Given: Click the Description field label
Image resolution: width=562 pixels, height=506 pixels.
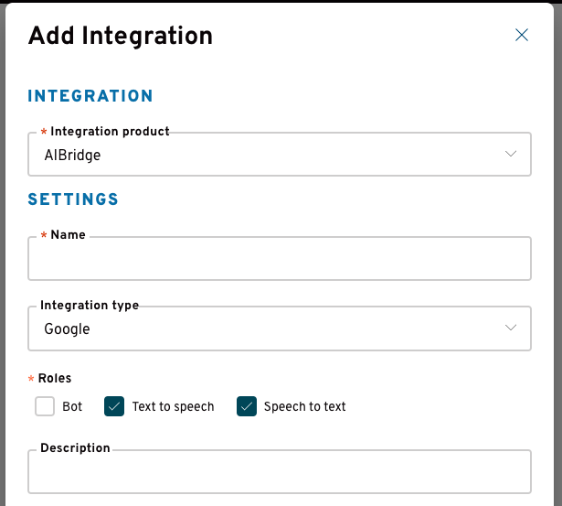Looking at the screenshot, I should pos(75,447).
